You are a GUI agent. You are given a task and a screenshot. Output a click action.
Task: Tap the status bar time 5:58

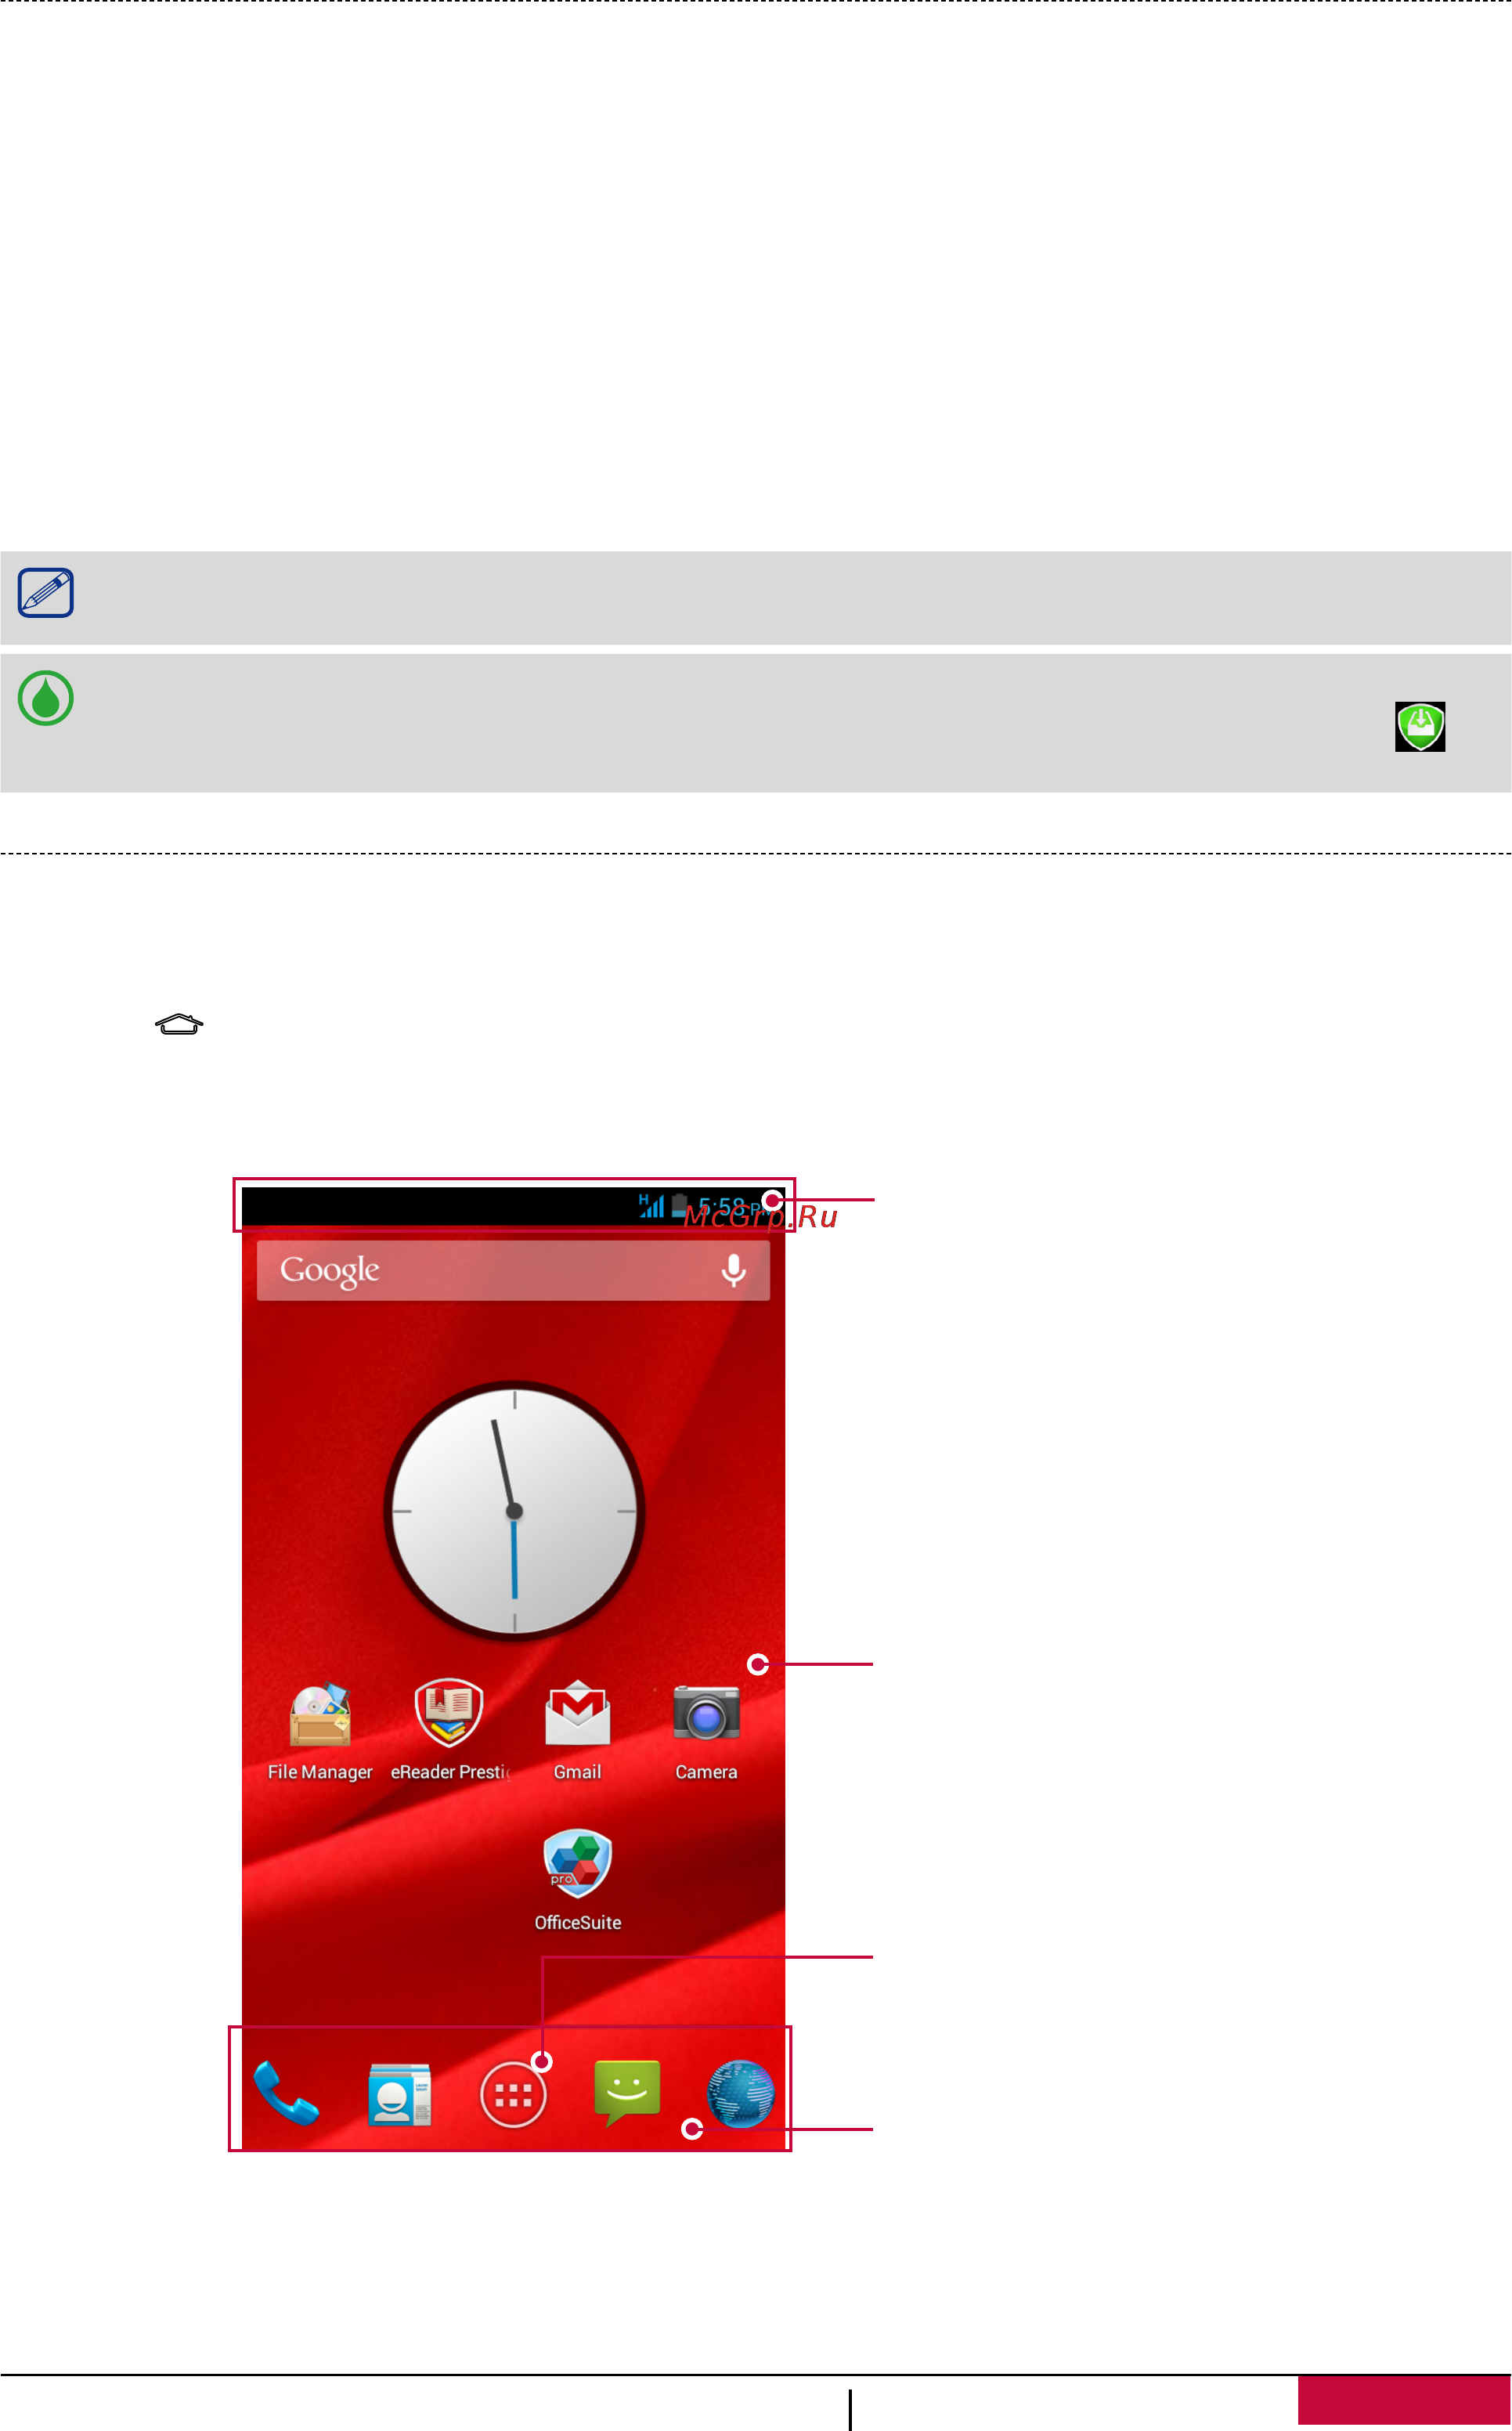[722, 1206]
